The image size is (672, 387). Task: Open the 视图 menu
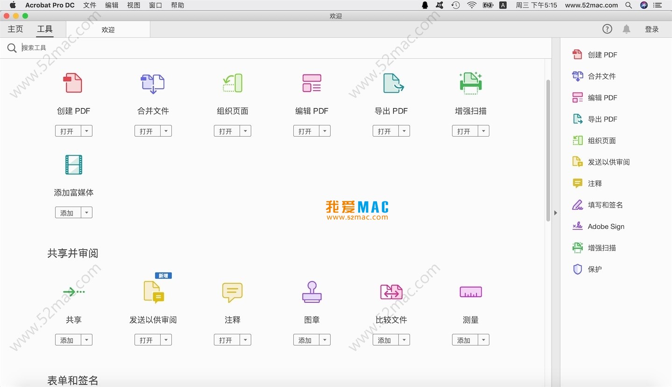pos(134,5)
